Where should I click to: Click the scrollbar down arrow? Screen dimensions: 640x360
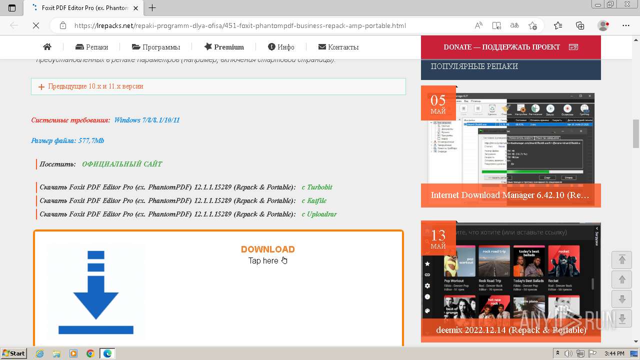(x=635, y=342)
